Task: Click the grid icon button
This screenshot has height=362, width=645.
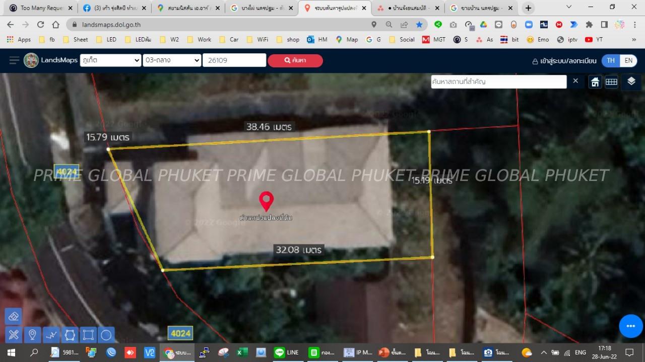Action: coord(611,82)
